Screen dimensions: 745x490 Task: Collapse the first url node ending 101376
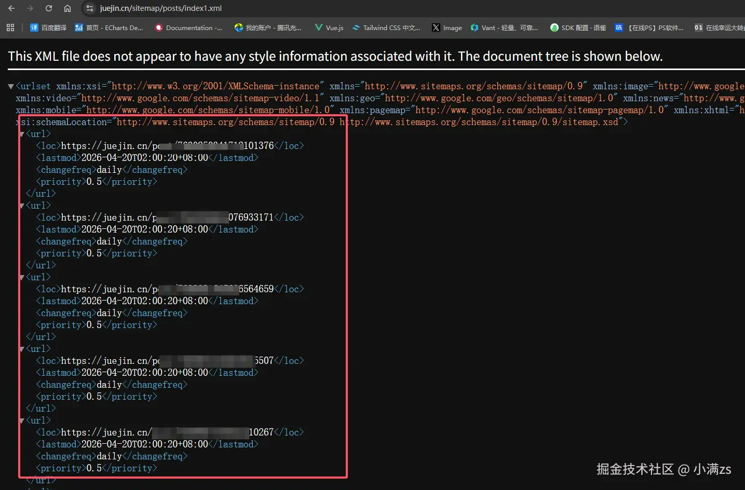[22, 134]
